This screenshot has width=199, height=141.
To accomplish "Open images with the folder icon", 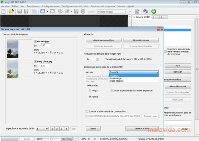I will [12, 12].
